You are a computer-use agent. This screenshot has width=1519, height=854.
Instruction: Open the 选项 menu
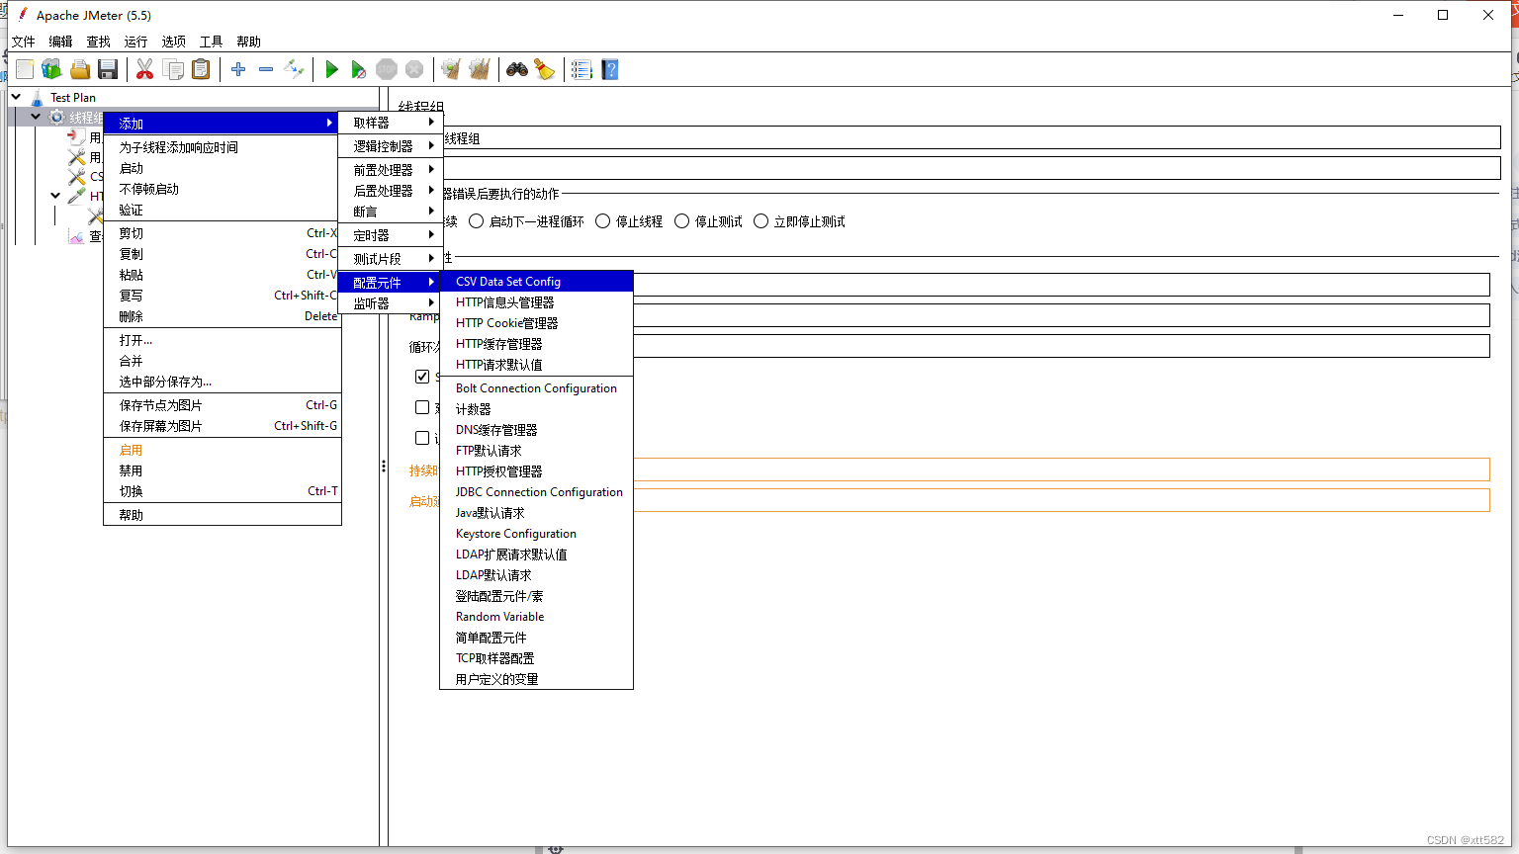coord(173,42)
